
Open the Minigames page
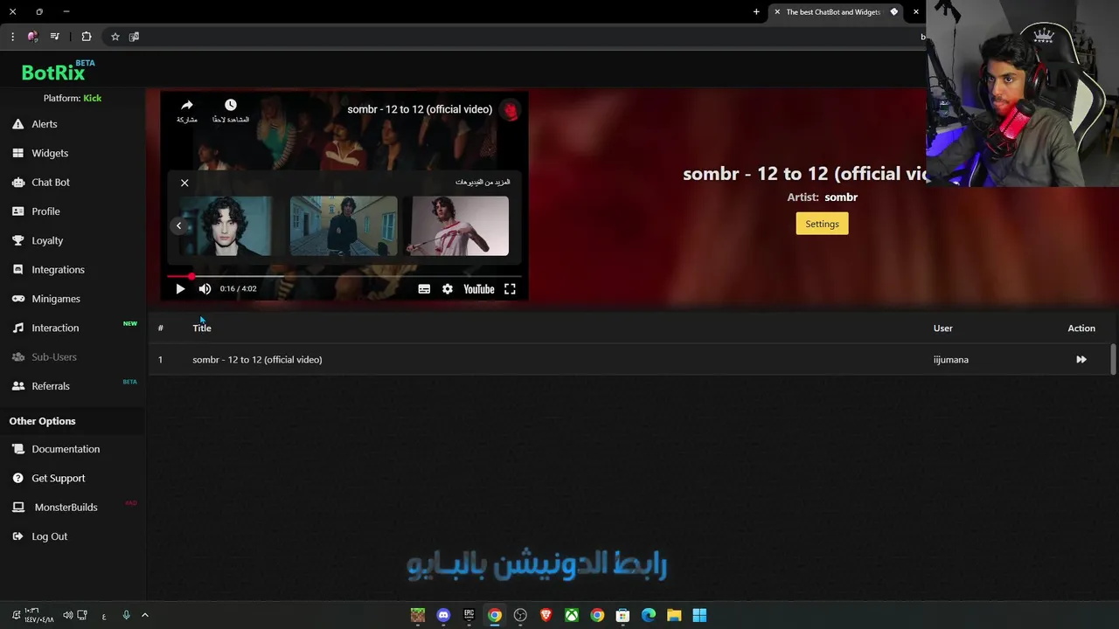coord(56,299)
